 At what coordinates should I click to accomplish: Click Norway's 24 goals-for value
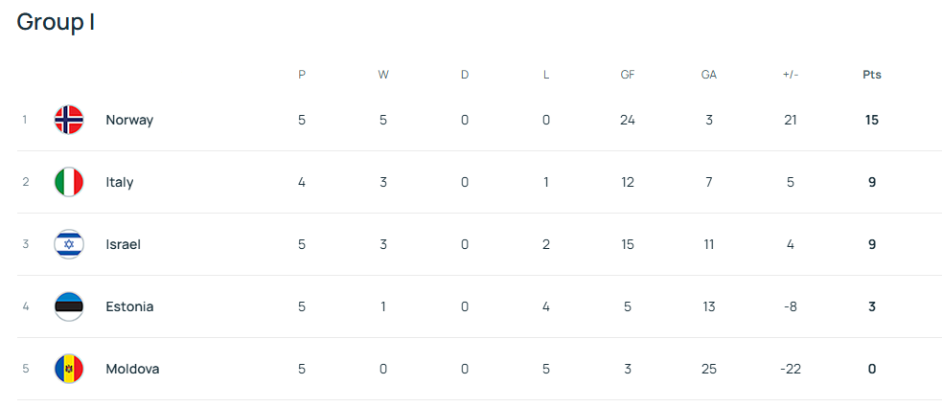[628, 120]
